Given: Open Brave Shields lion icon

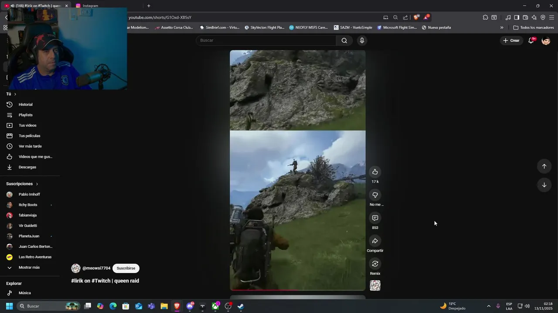Looking at the screenshot, I should (416, 18).
